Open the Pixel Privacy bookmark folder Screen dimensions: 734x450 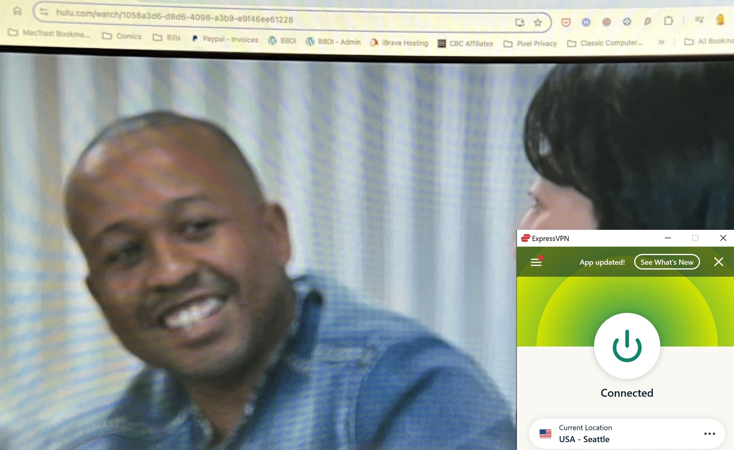(530, 43)
